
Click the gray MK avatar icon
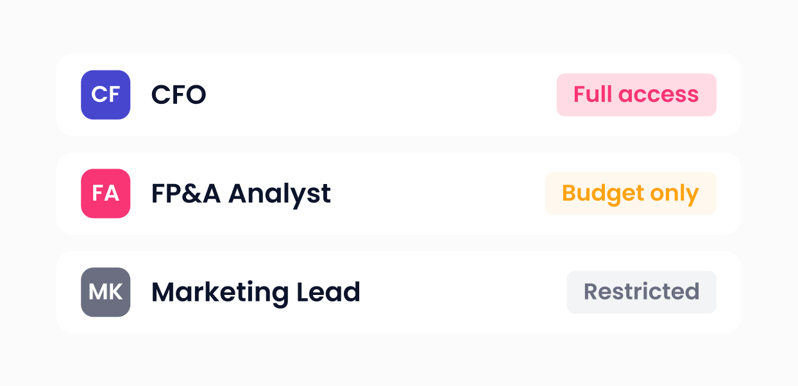tap(106, 292)
